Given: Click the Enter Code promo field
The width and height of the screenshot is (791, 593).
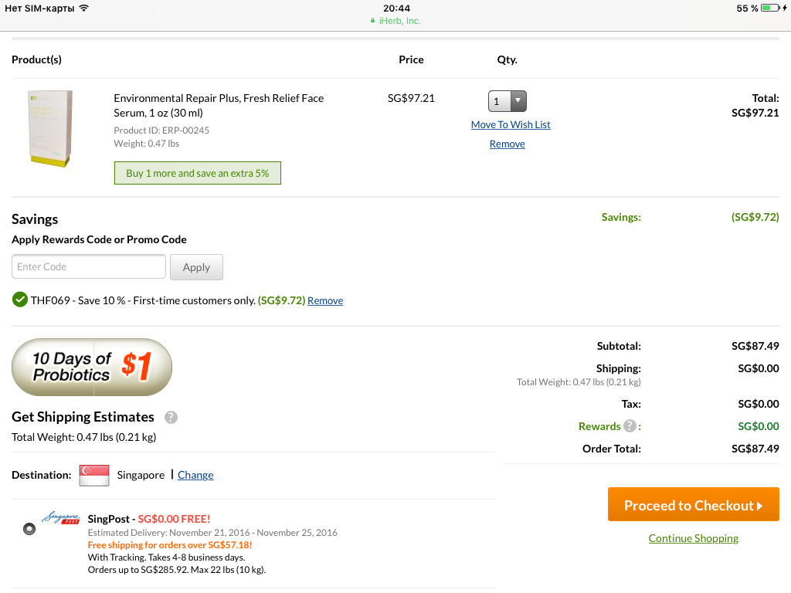Looking at the screenshot, I should tap(88, 266).
